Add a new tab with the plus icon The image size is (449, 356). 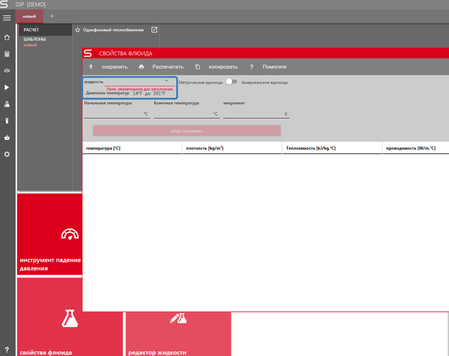pyautogui.click(x=52, y=16)
